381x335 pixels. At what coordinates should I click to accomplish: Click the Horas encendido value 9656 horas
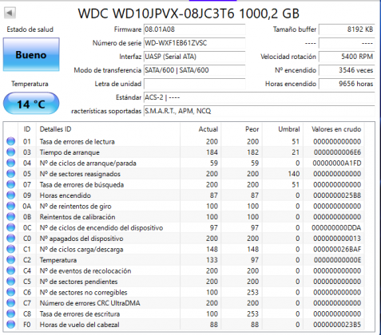pos(347,84)
